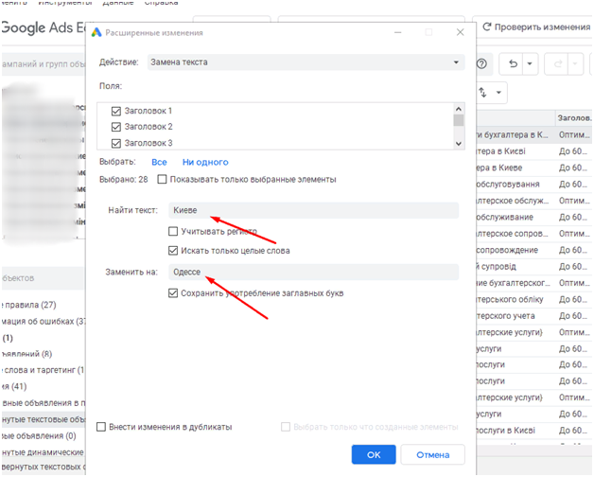Image resolution: width=594 pixels, height=477 pixels.
Task: Confirm with the ОК button
Action: (x=374, y=454)
